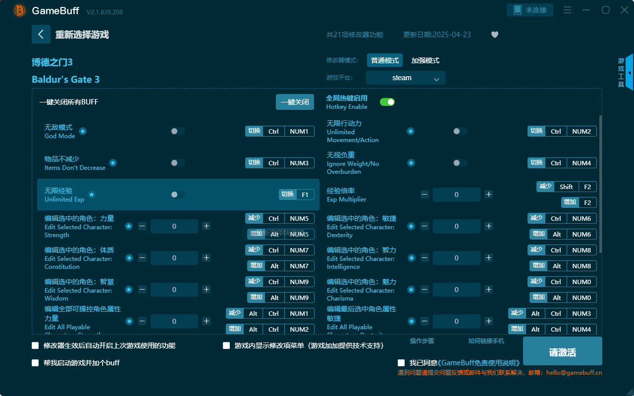This screenshot has width=634, height=396.
Task: Click the back arrow to reselect a game
Action: (x=41, y=34)
